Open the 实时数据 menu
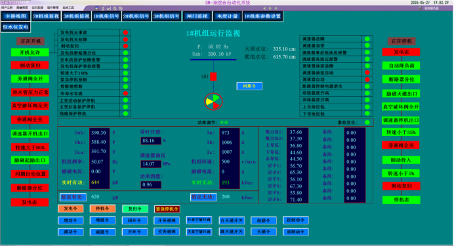The image size is (454, 246). pyautogui.click(x=37, y=7)
